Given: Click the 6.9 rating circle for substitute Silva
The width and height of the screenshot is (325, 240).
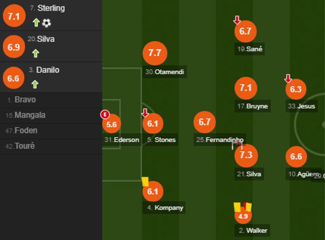Looking at the screenshot, I should point(14,47).
